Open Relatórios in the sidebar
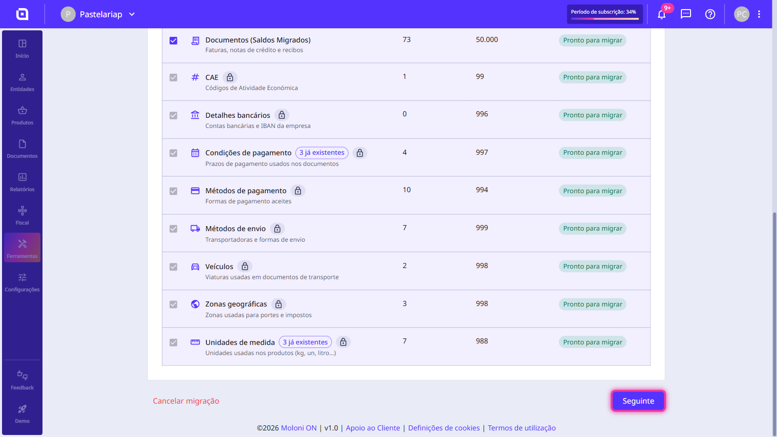Screen dimensions: 777x437 pyautogui.click(x=22, y=182)
